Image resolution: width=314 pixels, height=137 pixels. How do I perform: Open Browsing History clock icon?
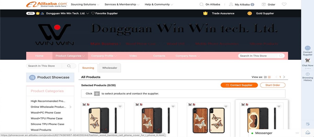308,74
